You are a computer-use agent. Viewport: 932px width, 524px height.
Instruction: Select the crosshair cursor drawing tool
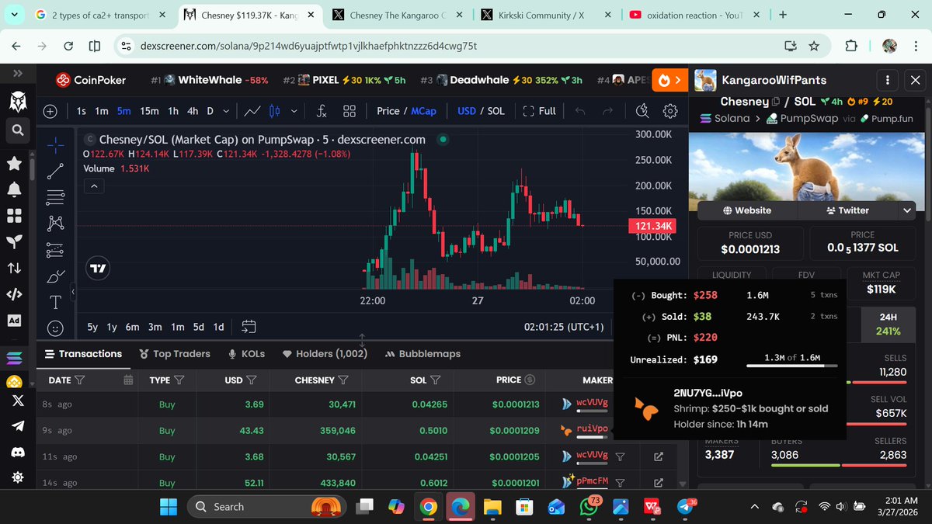pos(55,144)
